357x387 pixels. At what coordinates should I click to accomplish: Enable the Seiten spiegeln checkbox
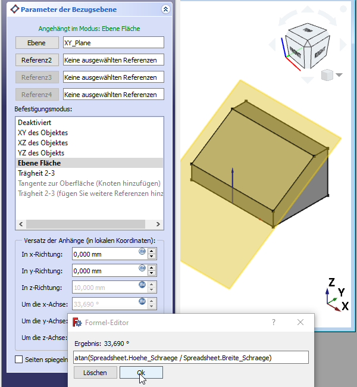click(x=18, y=359)
